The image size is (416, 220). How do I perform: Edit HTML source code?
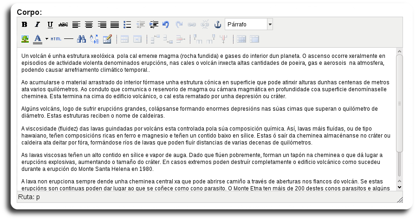[56, 39]
